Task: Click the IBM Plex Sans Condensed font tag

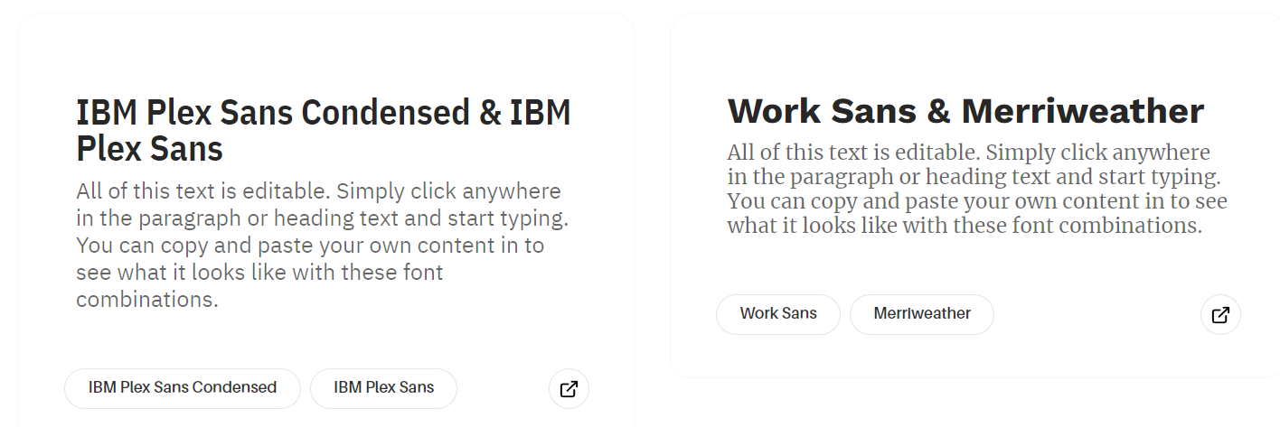Action: click(x=182, y=388)
